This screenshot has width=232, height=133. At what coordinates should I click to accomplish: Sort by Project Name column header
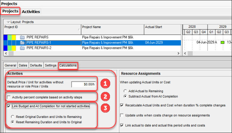112,27
